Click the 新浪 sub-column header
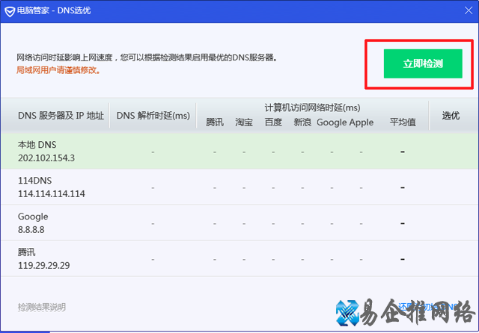 point(302,122)
